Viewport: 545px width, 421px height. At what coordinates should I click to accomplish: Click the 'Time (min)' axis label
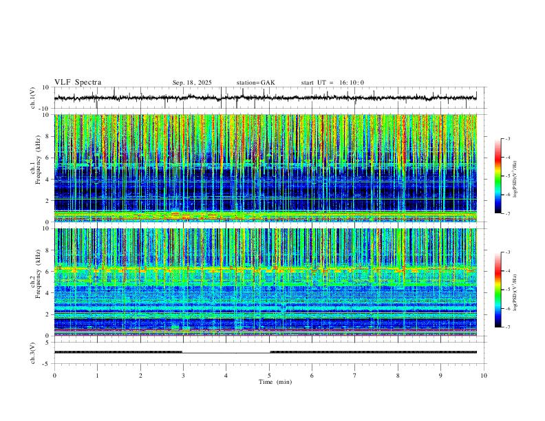coord(275,382)
